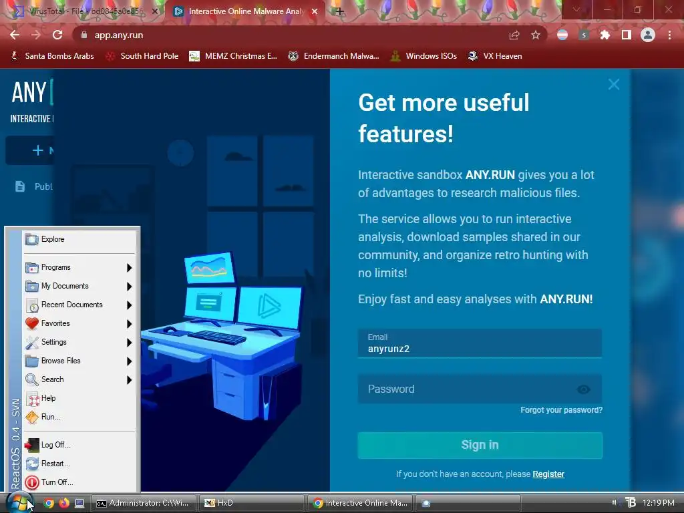Viewport: 684px width, 513px height.
Task: Open Programs in the start menu
Action: click(79, 267)
